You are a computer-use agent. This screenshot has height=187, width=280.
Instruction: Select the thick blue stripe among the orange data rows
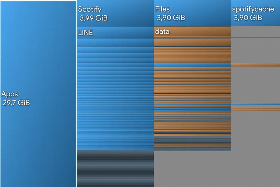pos(192,65)
